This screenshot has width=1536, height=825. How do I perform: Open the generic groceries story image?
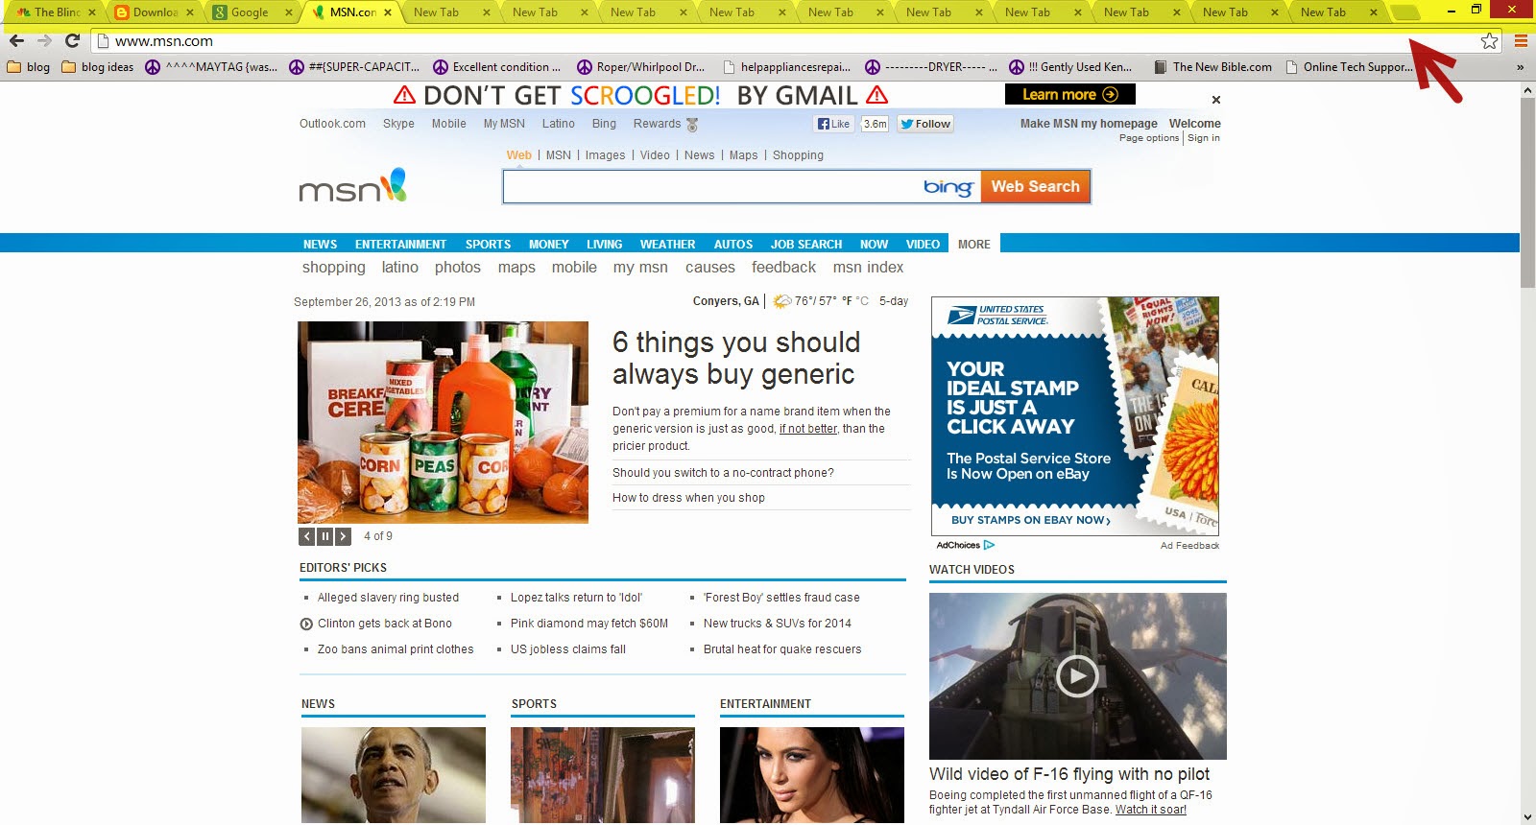443,422
